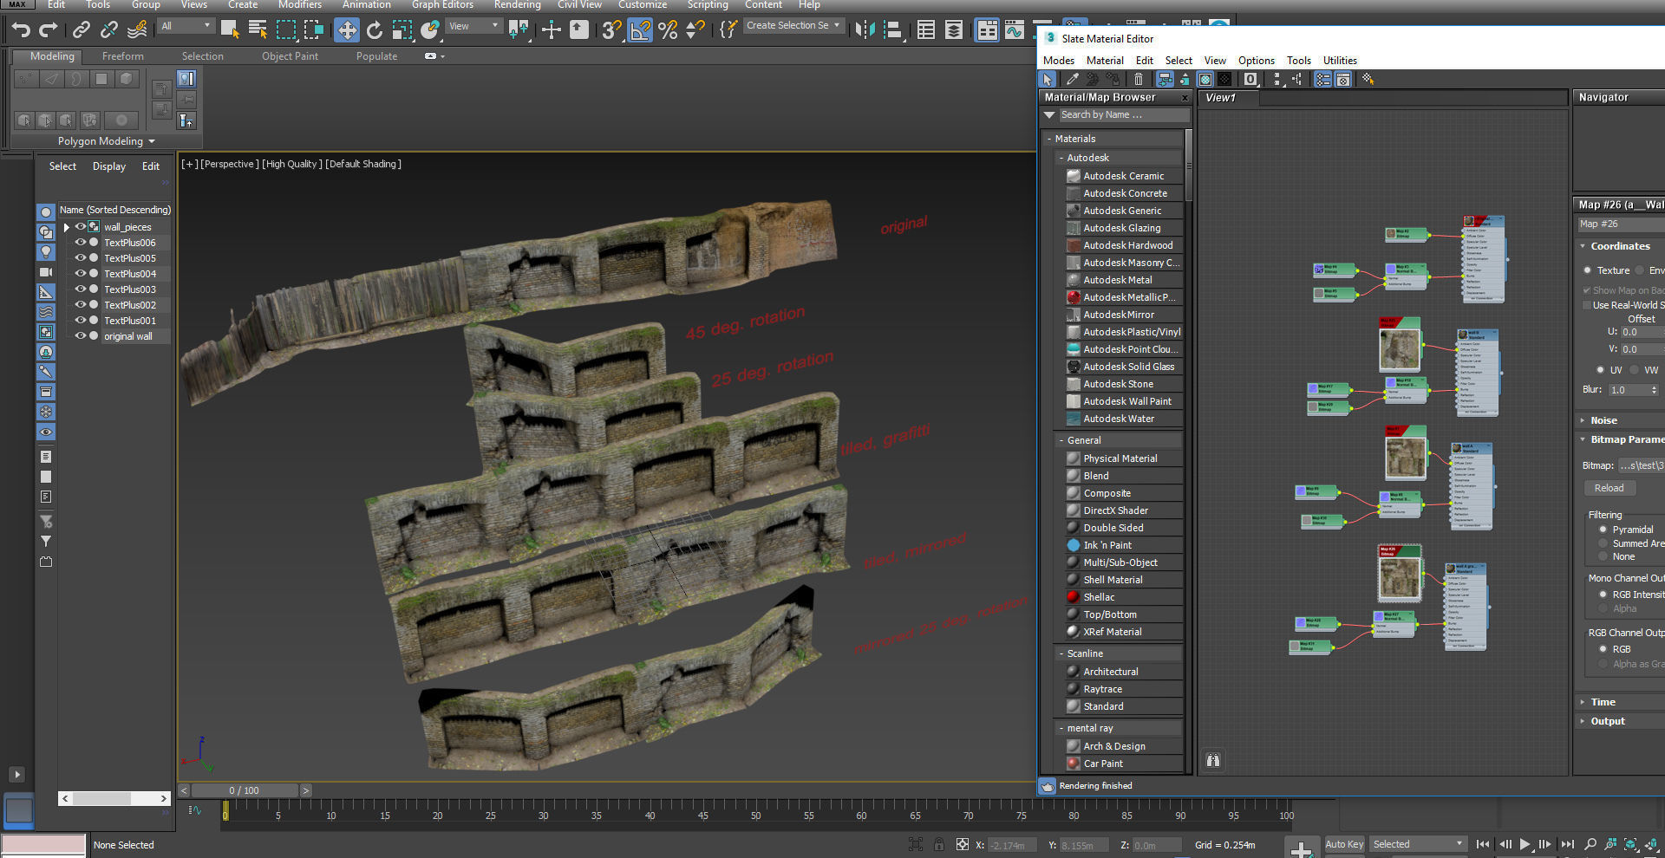The image size is (1665, 858).
Task: Open the Curve Editor icon
Action: point(1014,30)
